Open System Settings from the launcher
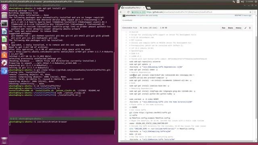 (x=4, y=63)
